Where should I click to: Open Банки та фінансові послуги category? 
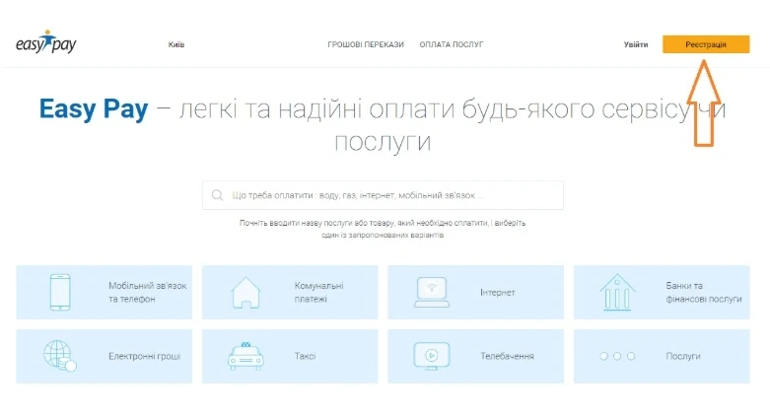click(x=662, y=292)
